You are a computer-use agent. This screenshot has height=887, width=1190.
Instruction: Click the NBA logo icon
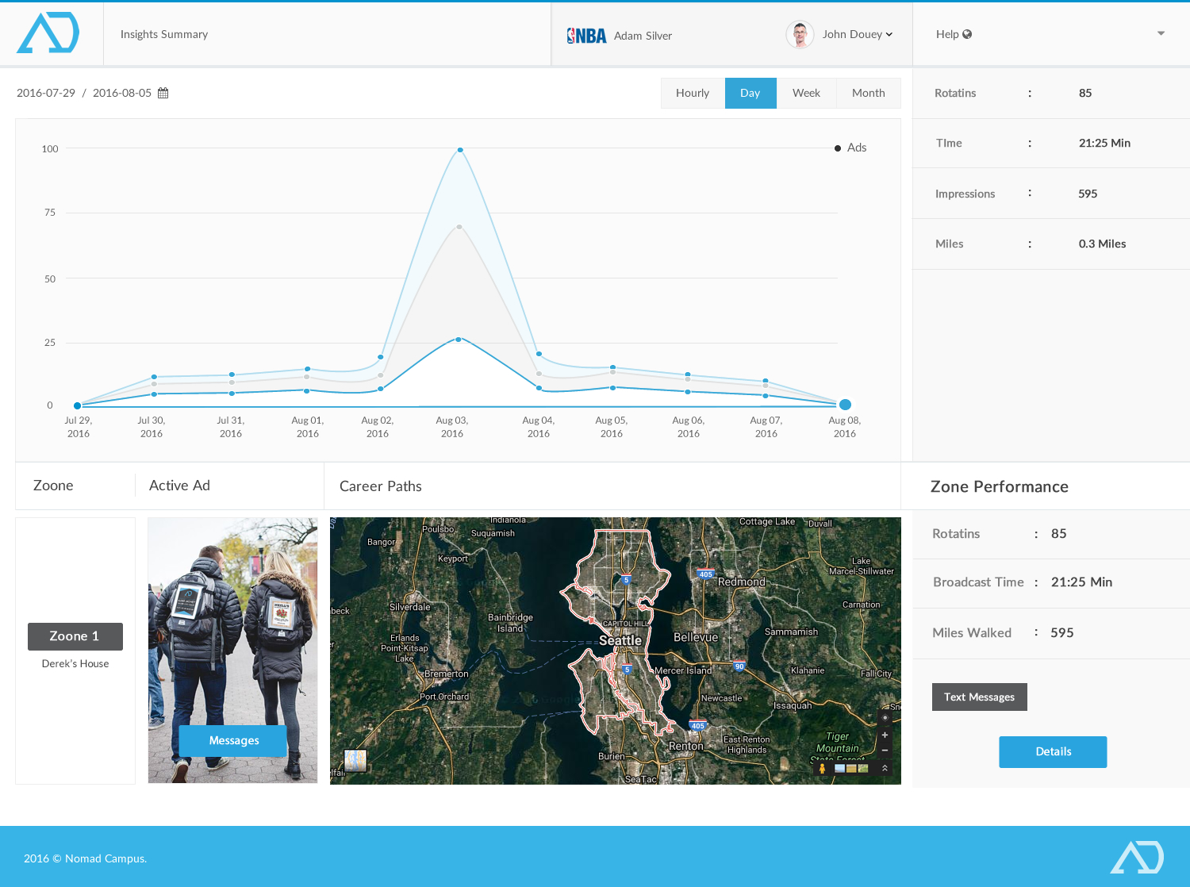pyautogui.click(x=586, y=36)
